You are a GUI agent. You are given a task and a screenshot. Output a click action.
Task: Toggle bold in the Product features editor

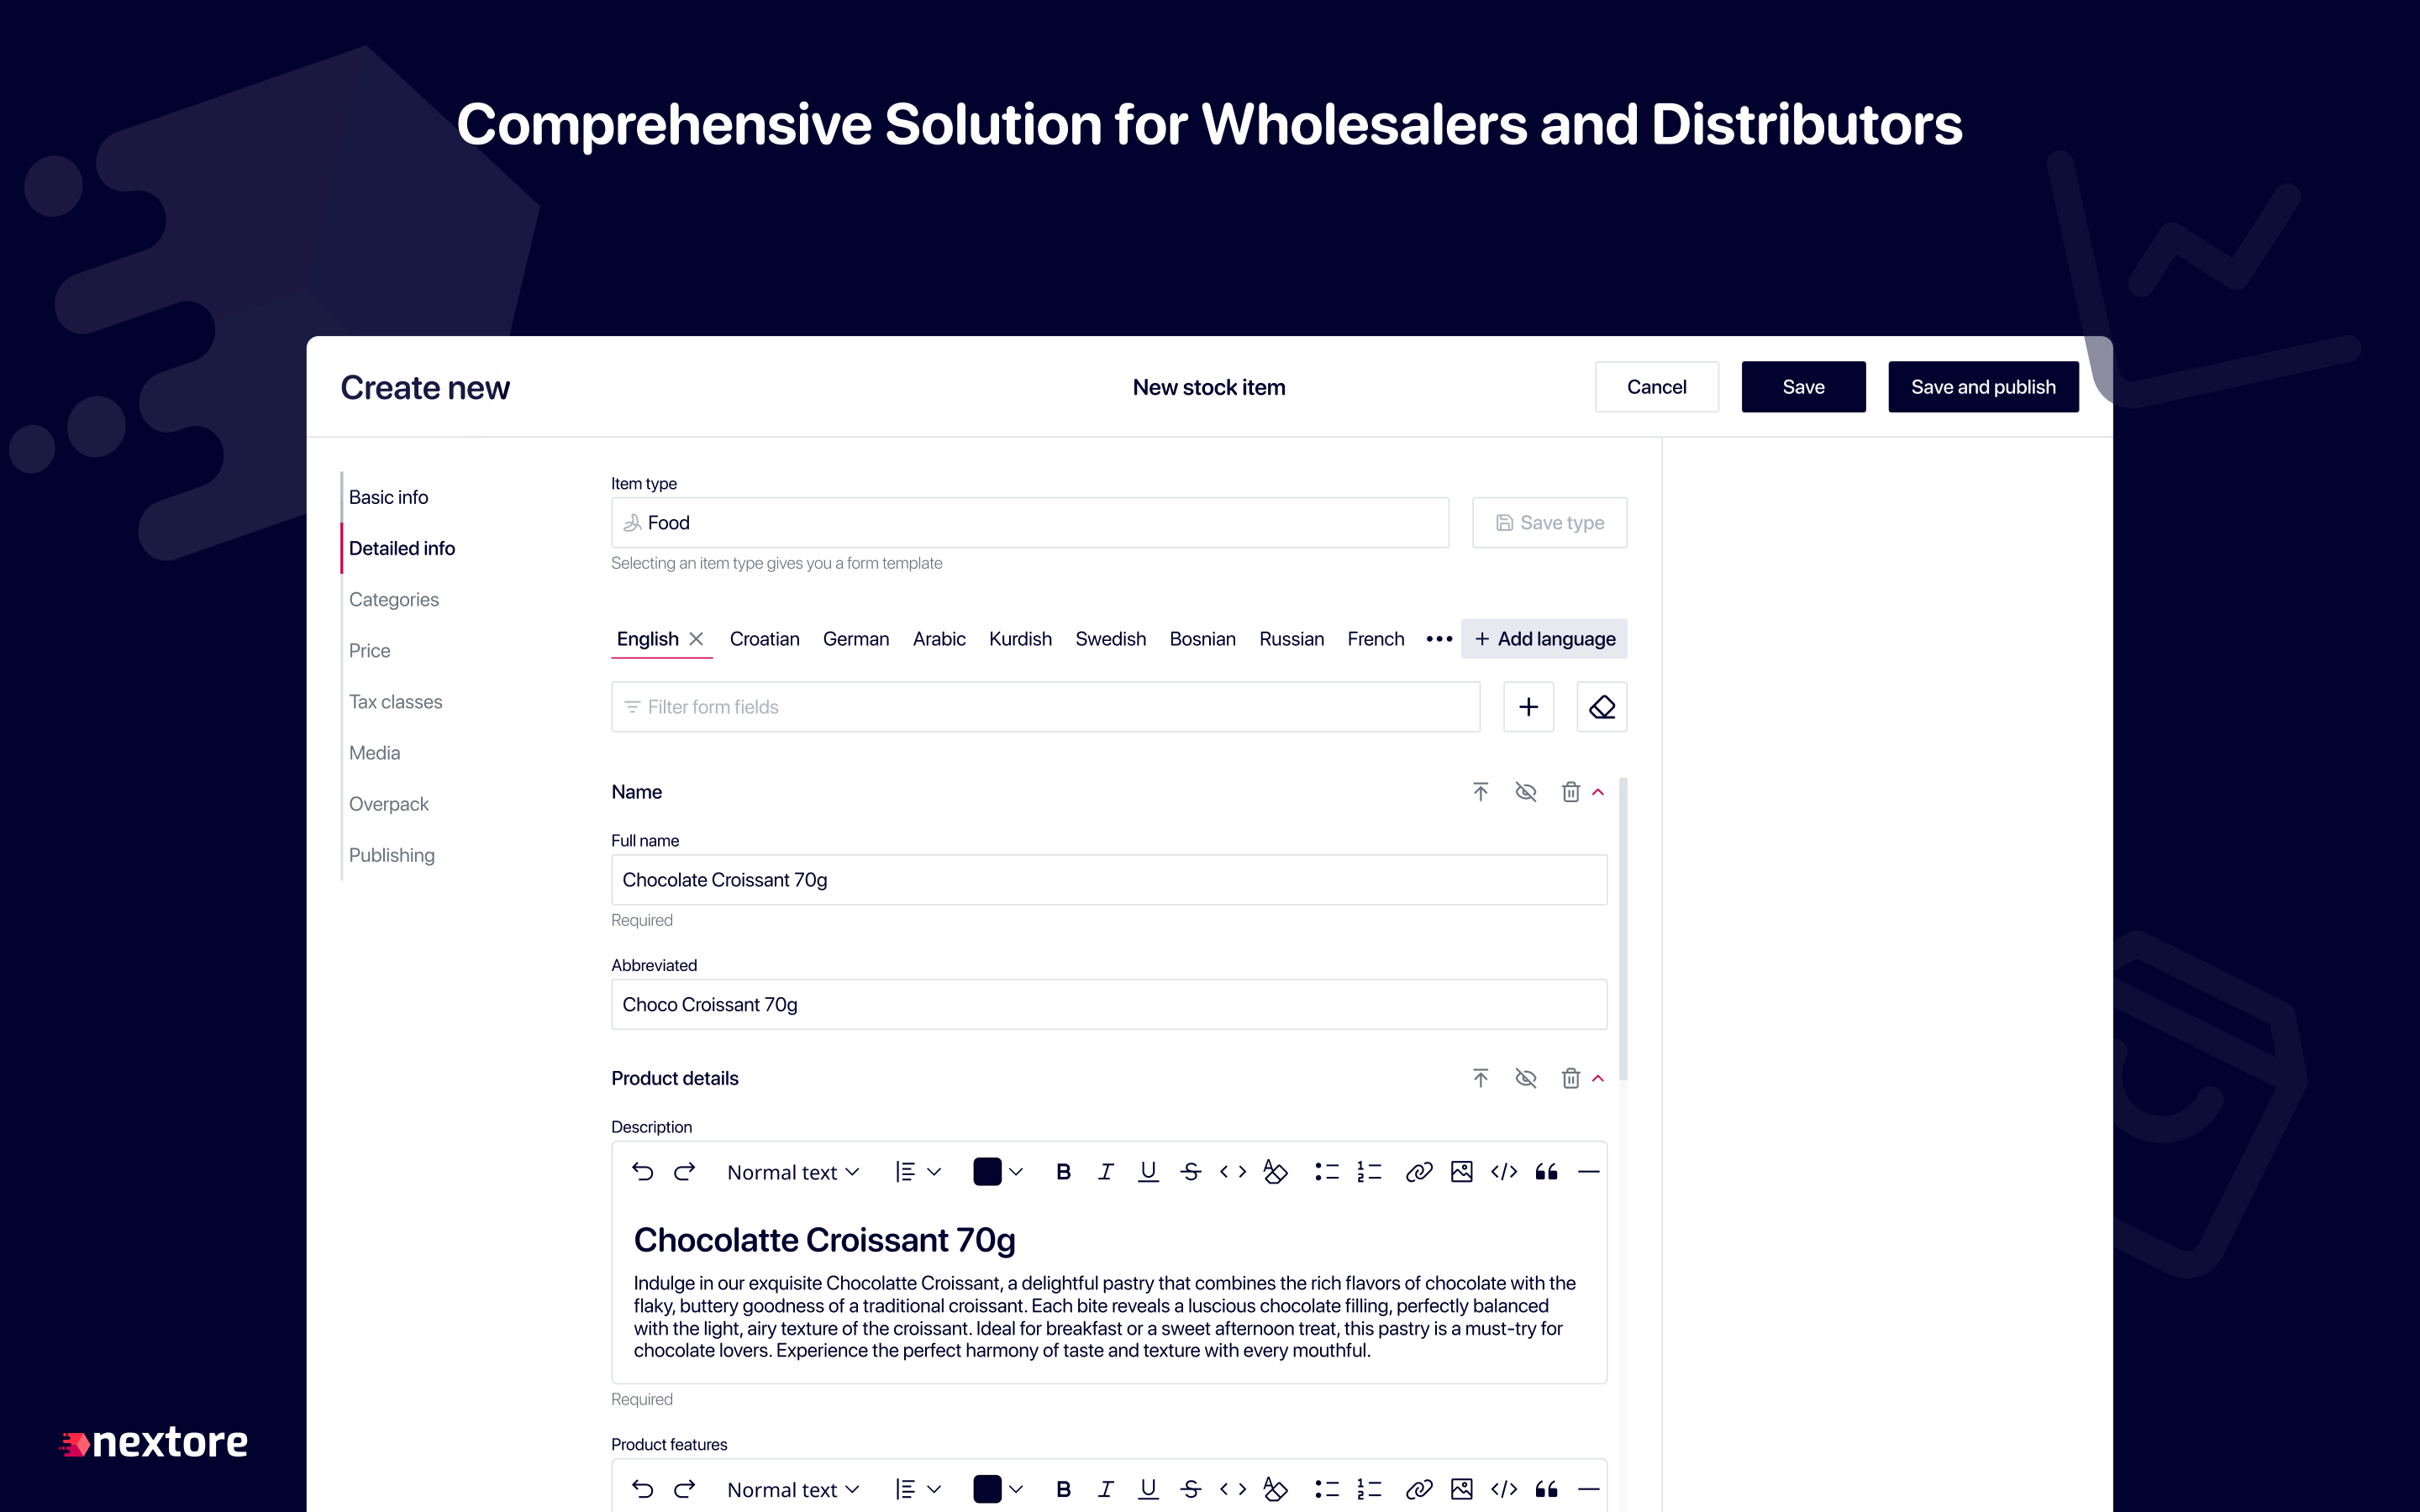[1063, 1489]
